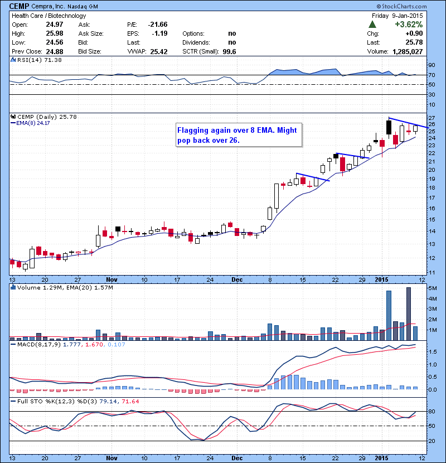Click the Open value 24.97

pyautogui.click(x=55, y=25)
